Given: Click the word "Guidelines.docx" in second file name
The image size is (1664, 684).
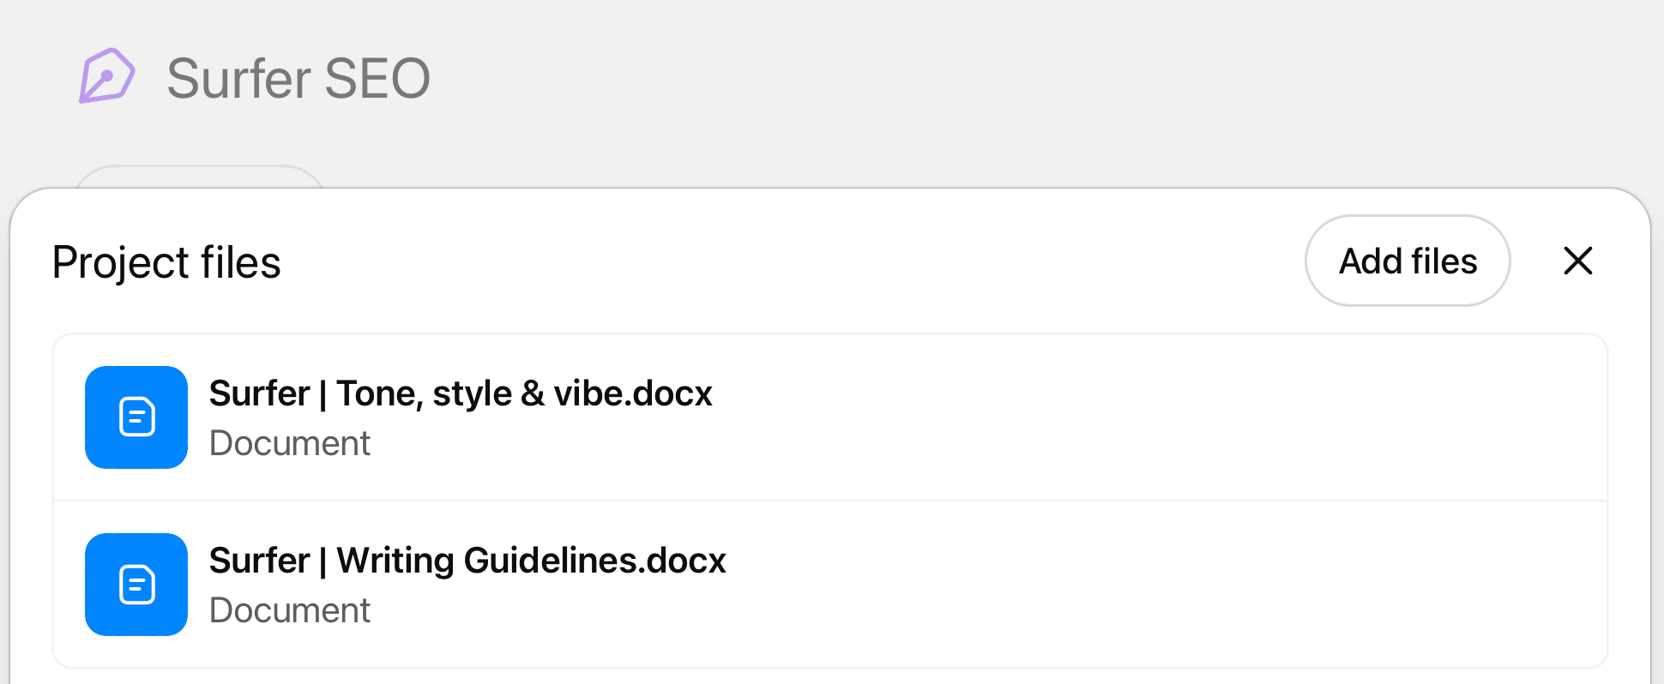Looking at the screenshot, I should tap(594, 561).
